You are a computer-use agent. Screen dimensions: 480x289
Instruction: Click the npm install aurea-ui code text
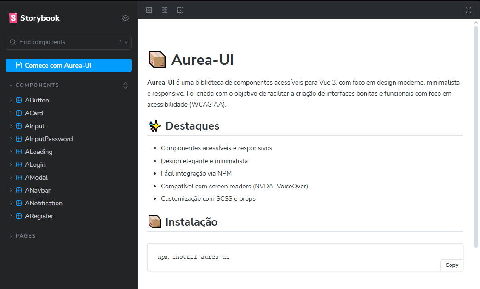(194, 257)
